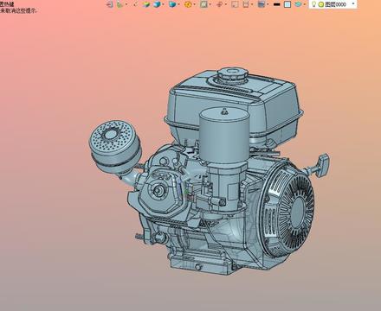Click the open-top box icon

pos(246,4)
